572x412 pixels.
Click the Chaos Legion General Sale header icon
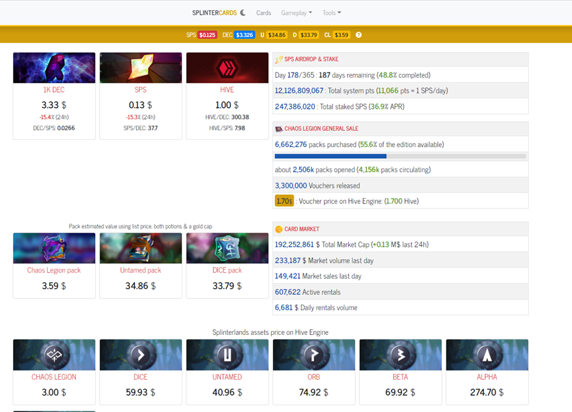[279, 129]
